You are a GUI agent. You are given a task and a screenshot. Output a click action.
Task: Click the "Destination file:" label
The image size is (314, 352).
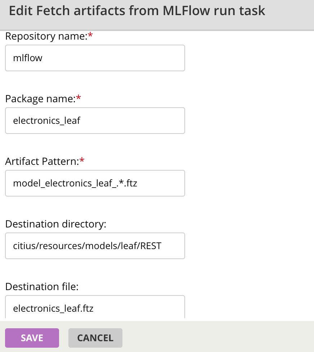pos(42,287)
